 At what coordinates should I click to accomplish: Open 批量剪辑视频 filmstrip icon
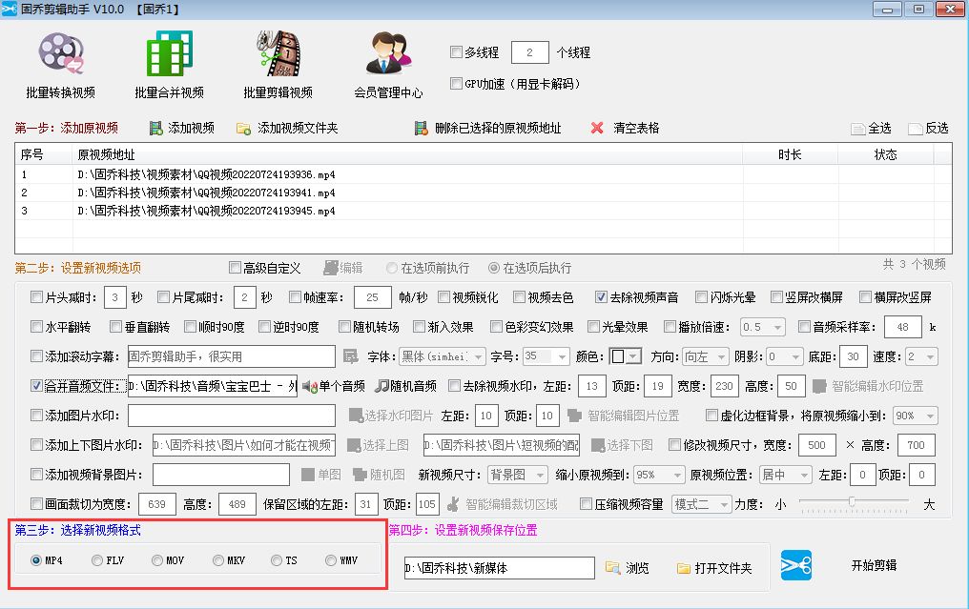coord(278,53)
